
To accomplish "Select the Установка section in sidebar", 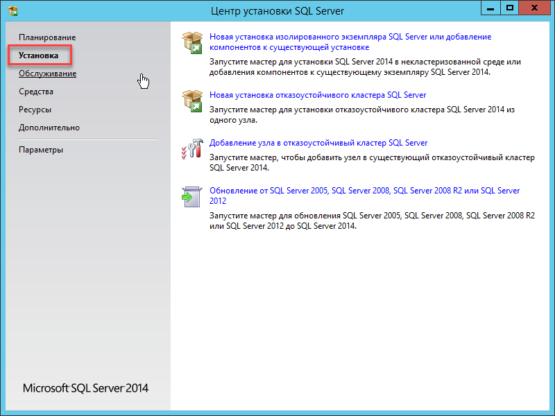I will tap(39, 55).
